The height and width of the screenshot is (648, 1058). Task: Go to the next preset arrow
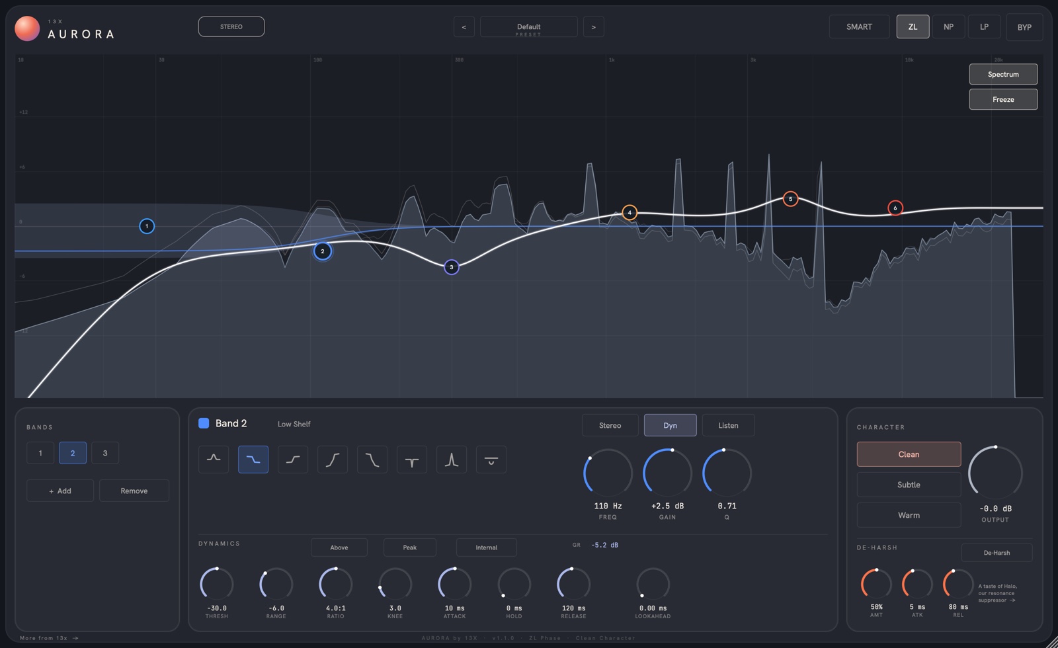point(593,27)
